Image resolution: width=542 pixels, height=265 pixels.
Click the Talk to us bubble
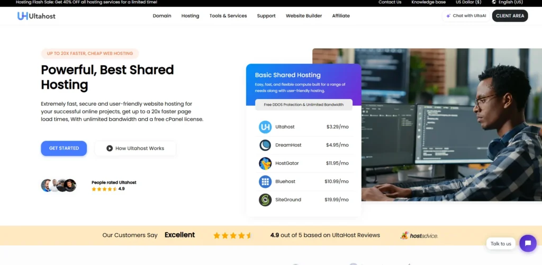click(x=501, y=244)
